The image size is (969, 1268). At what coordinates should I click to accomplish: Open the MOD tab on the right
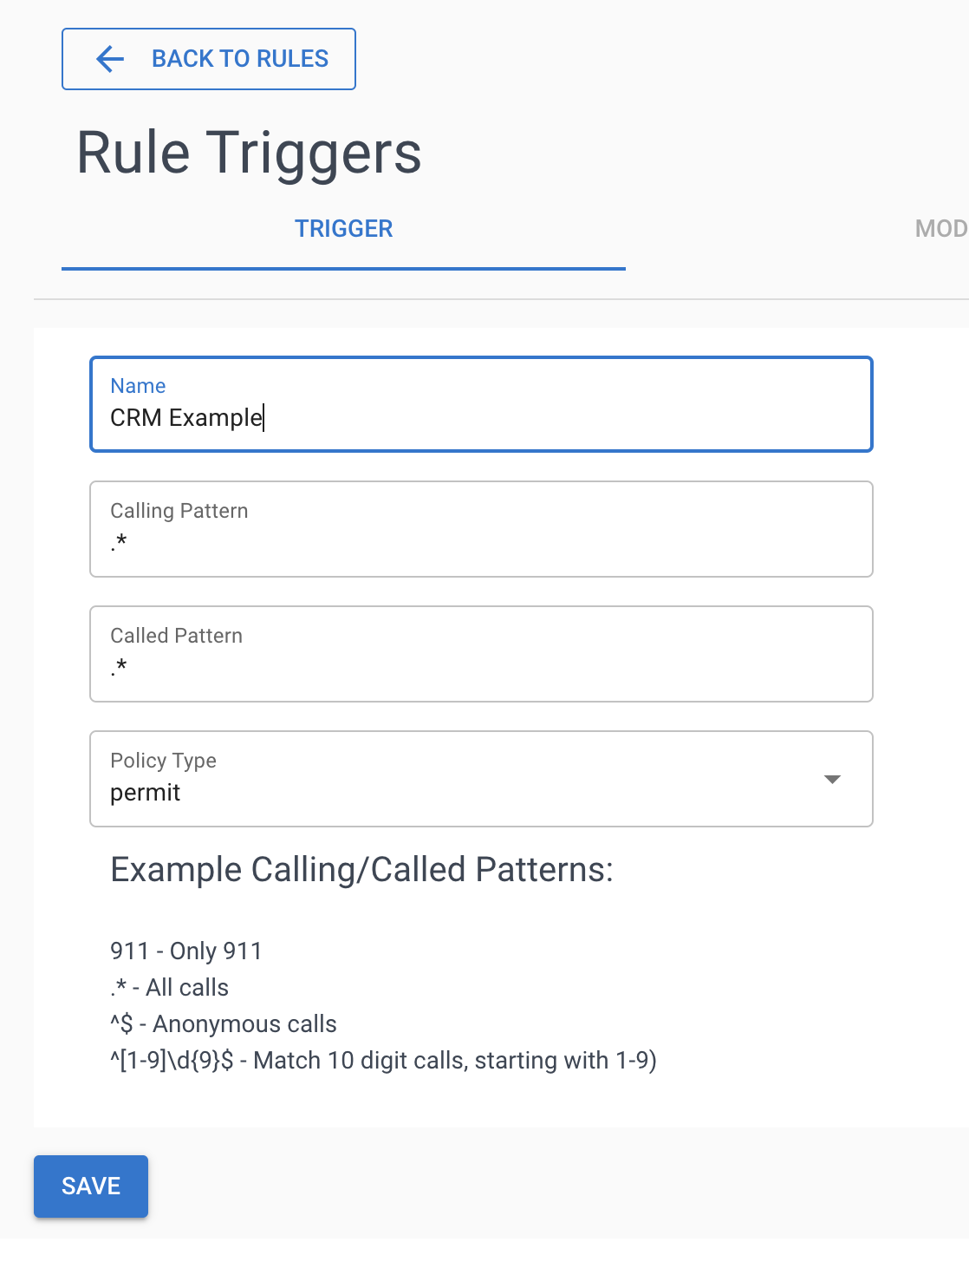(x=940, y=228)
